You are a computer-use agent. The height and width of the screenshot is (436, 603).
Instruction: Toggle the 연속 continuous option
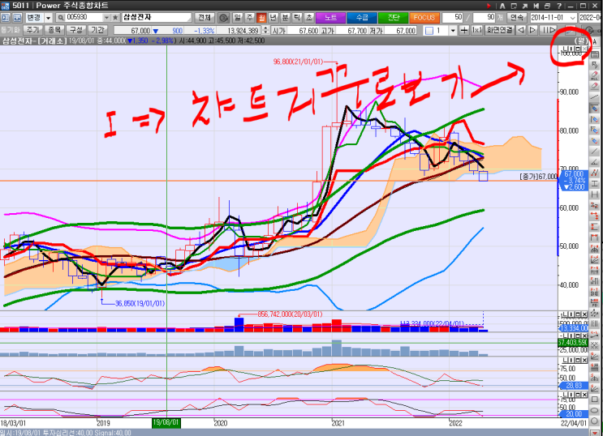click(517, 18)
